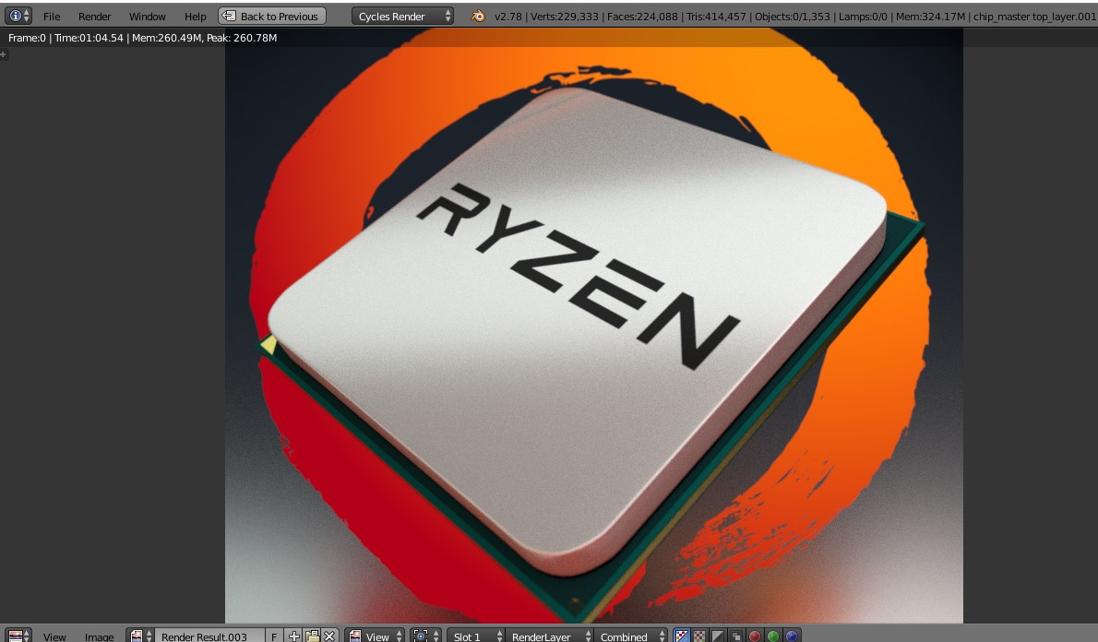The width and height of the screenshot is (1098, 642).
Task: Click the Back to Previous button
Action: [271, 16]
